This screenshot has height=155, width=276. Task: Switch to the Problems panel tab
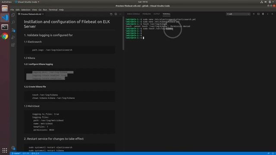click(x=147, y=14)
